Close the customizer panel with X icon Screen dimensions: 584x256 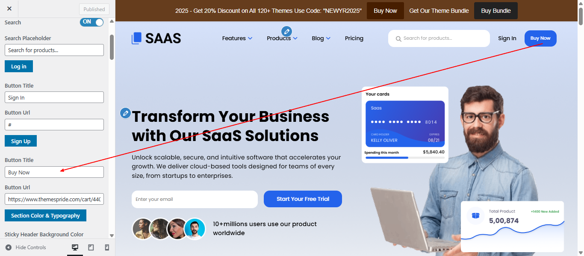pos(9,9)
